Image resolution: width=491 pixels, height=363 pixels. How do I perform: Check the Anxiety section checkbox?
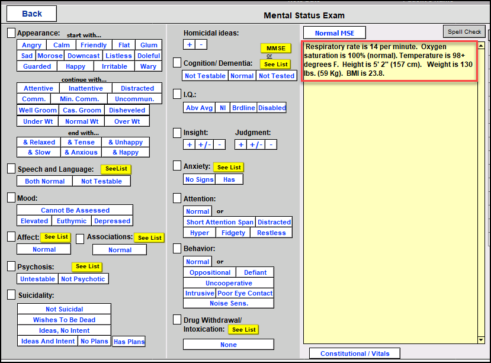[177, 166]
